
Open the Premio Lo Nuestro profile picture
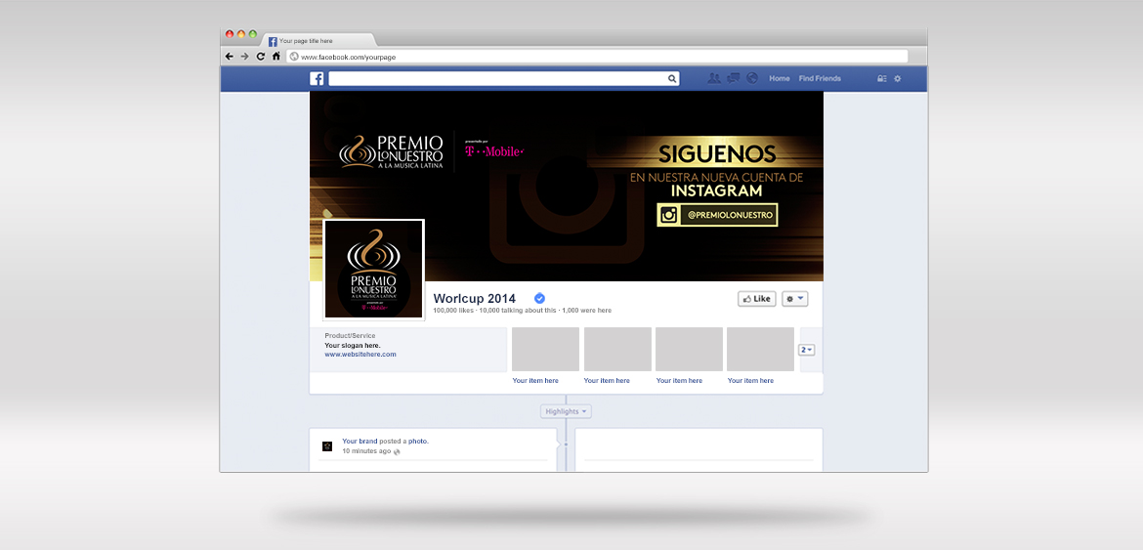[x=373, y=270]
